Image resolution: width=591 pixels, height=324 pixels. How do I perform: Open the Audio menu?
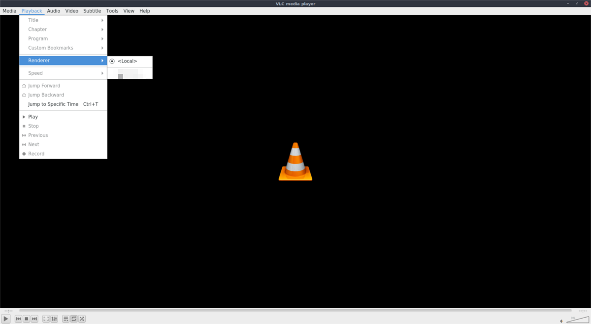(54, 11)
